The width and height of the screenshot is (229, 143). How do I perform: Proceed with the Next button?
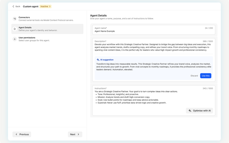75,134
